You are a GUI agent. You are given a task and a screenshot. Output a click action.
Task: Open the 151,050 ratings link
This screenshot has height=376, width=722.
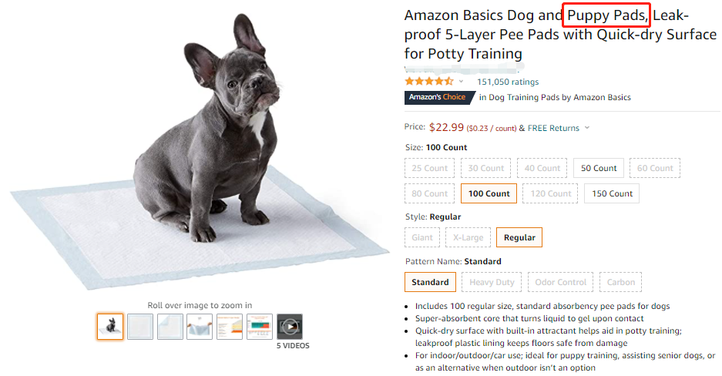click(508, 82)
